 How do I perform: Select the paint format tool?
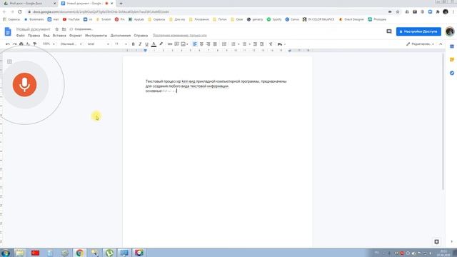pos(35,44)
